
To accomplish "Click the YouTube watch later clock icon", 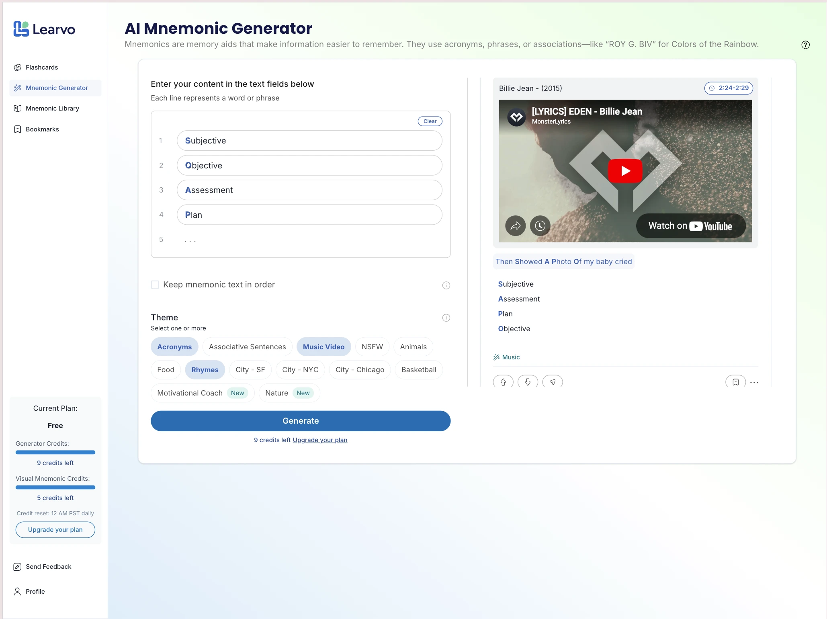I will click(540, 225).
